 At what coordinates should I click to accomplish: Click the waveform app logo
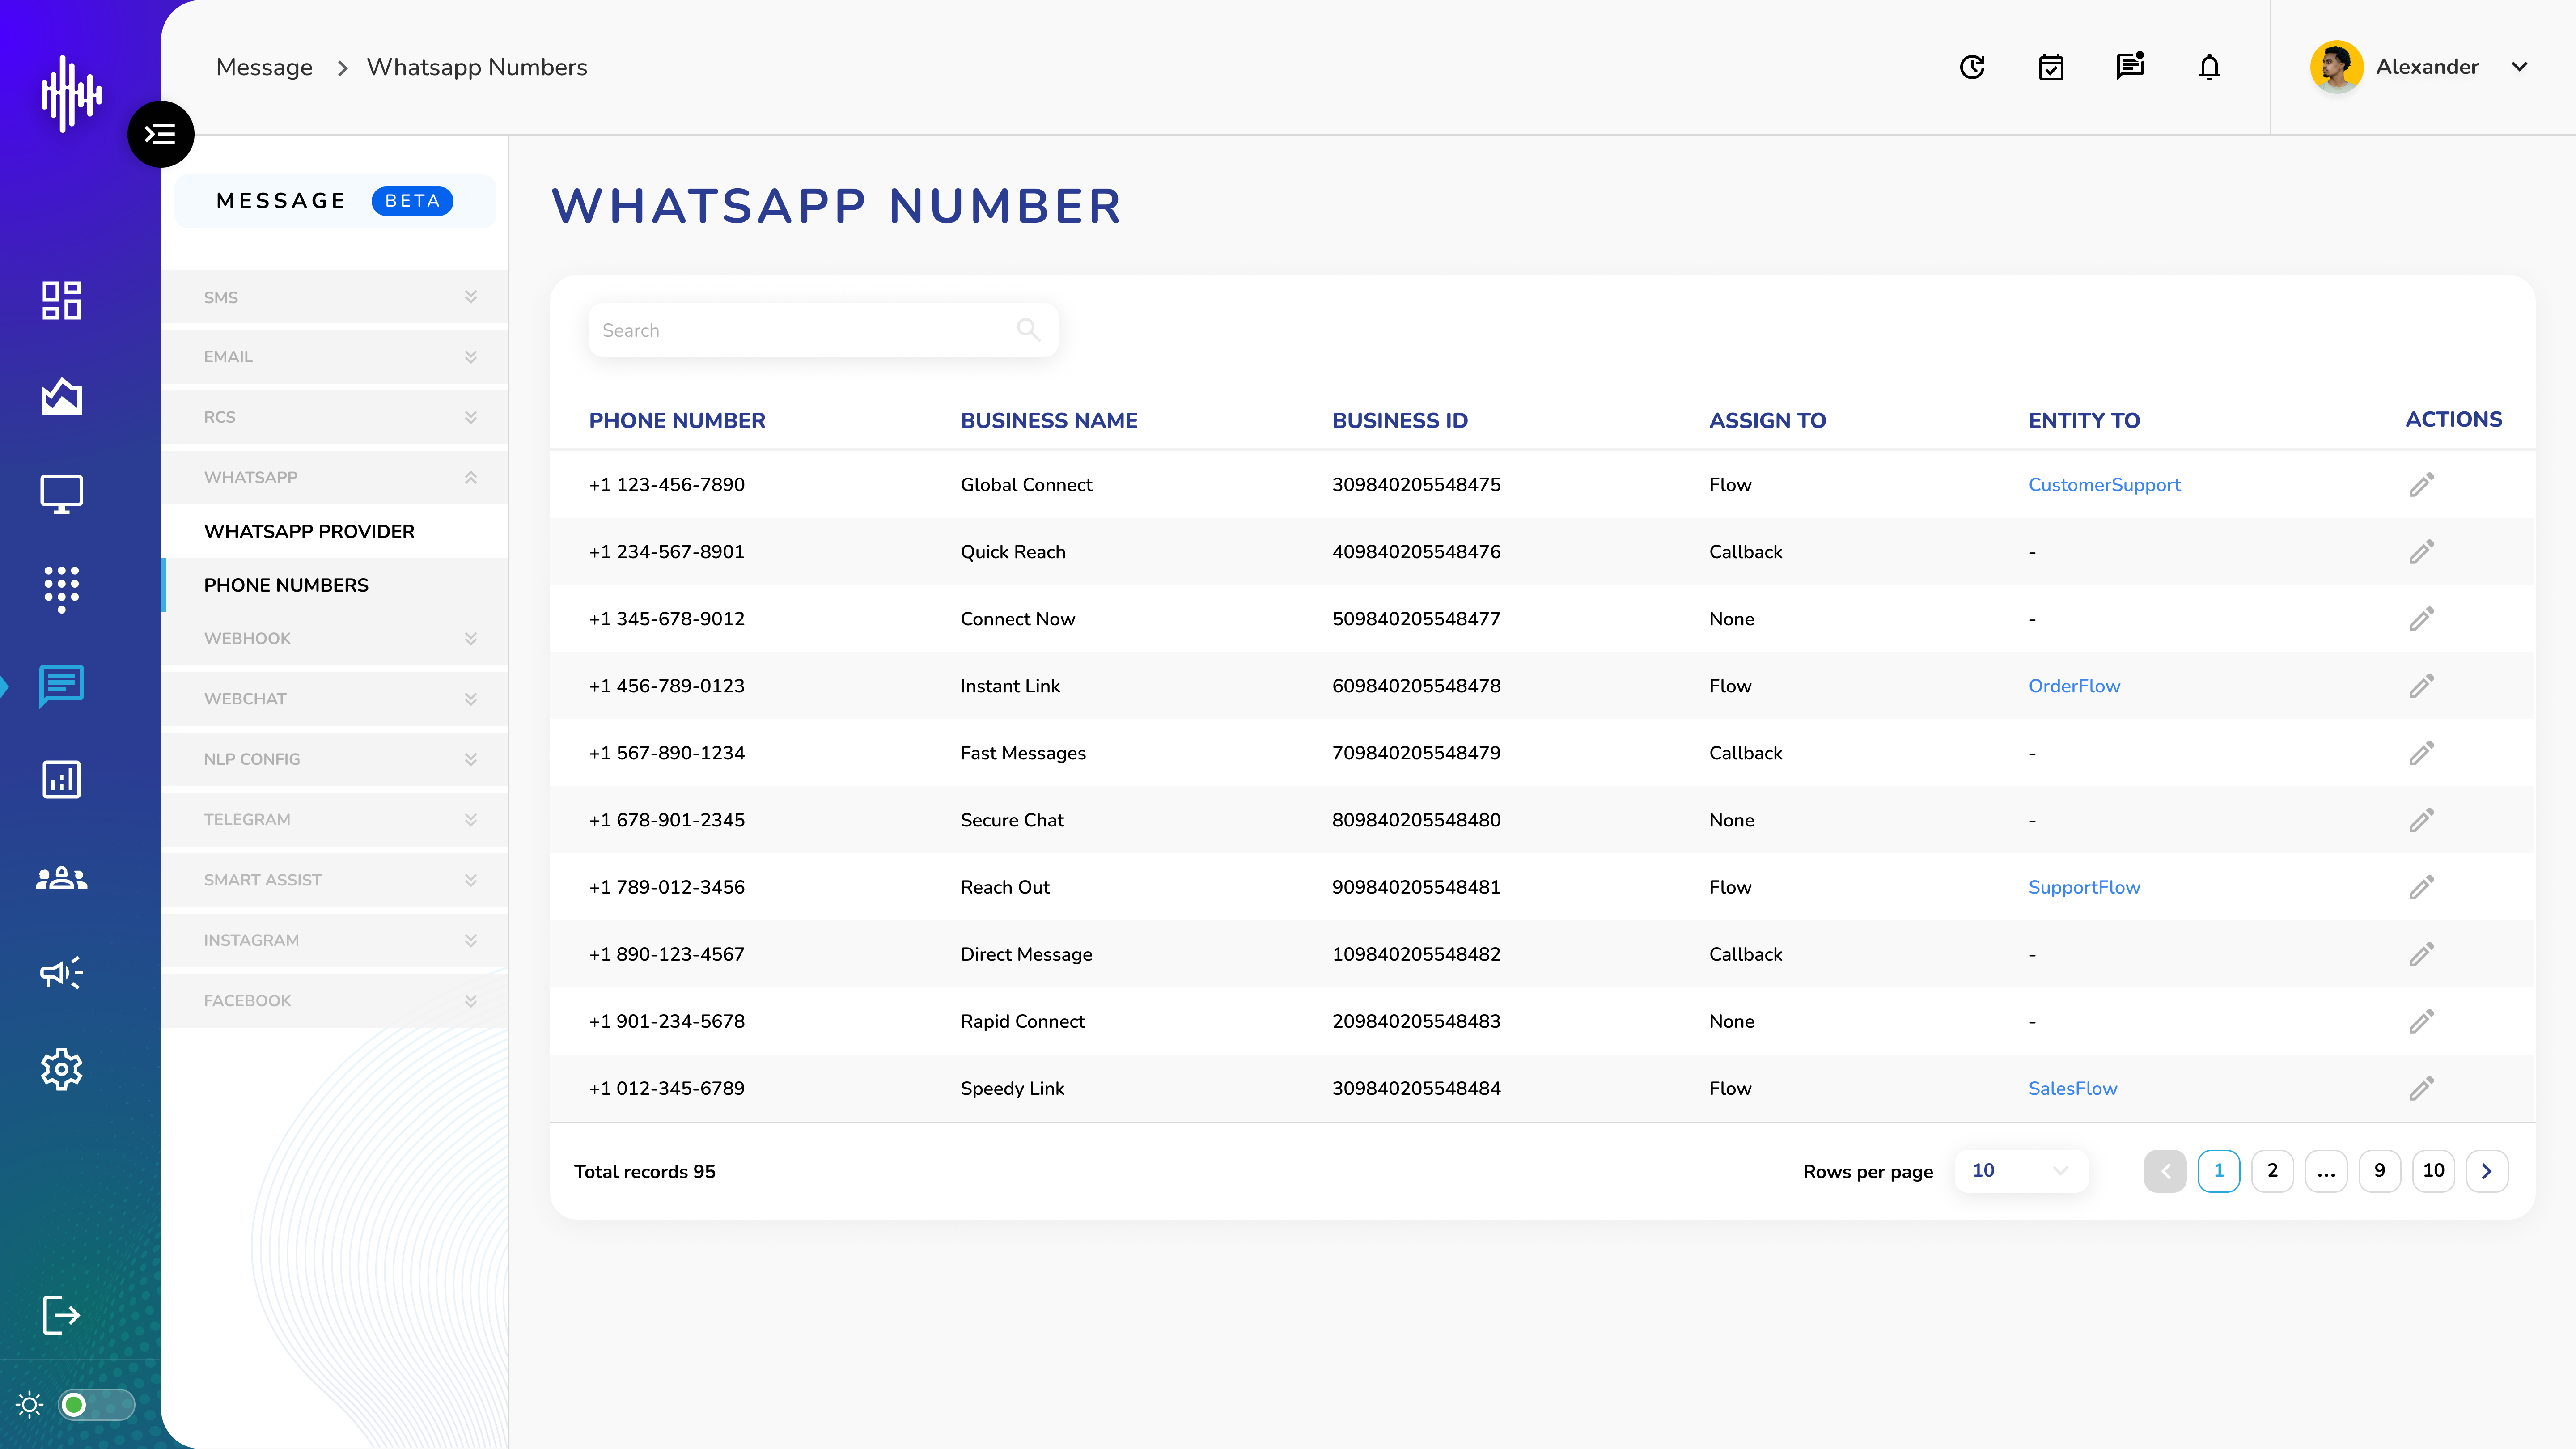pyautogui.click(x=71, y=94)
